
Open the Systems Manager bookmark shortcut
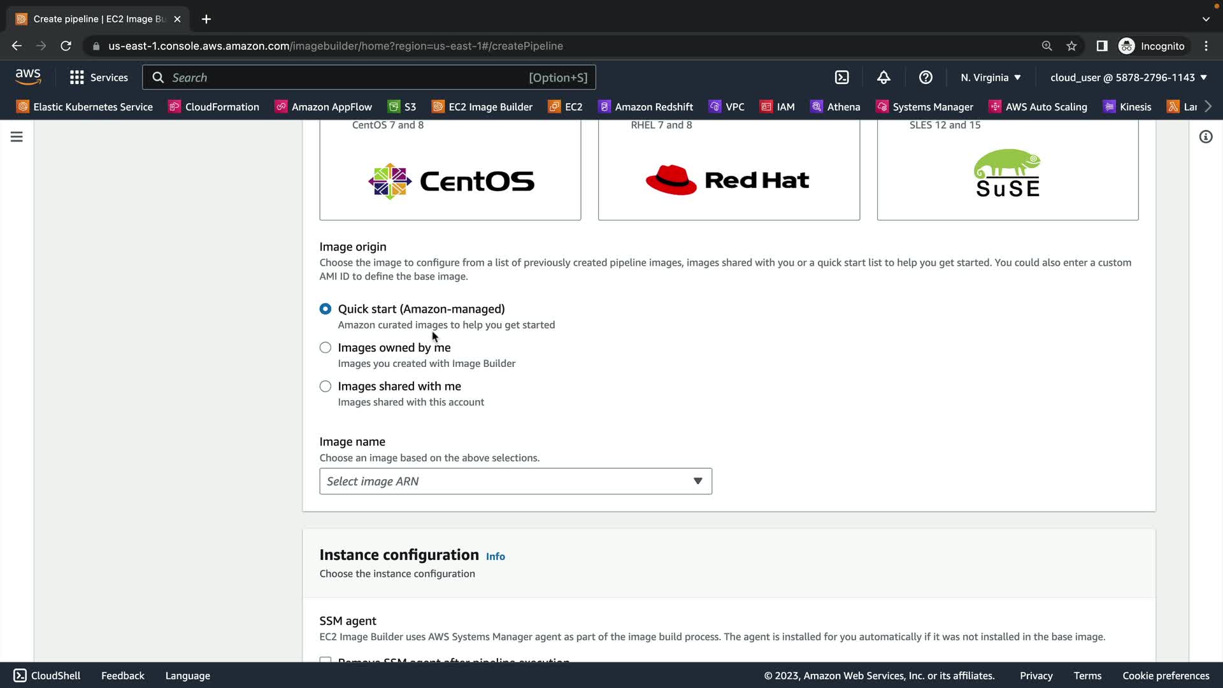(x=924, y=106)
